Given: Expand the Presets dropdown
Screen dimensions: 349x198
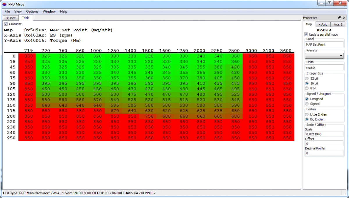Looking at the screenshot, I should tap(324, 56).
